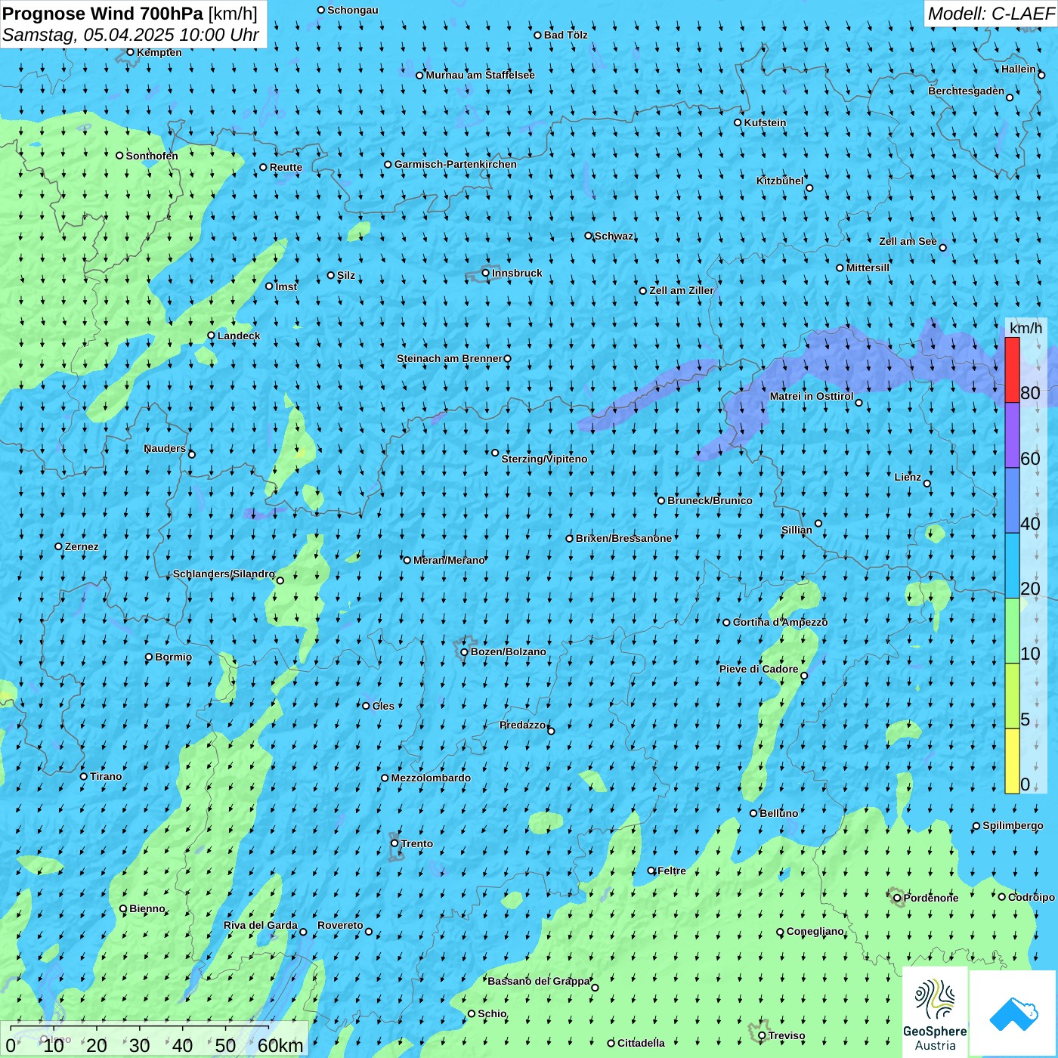Click the red legend color above 80

(x=1012, y=370)
